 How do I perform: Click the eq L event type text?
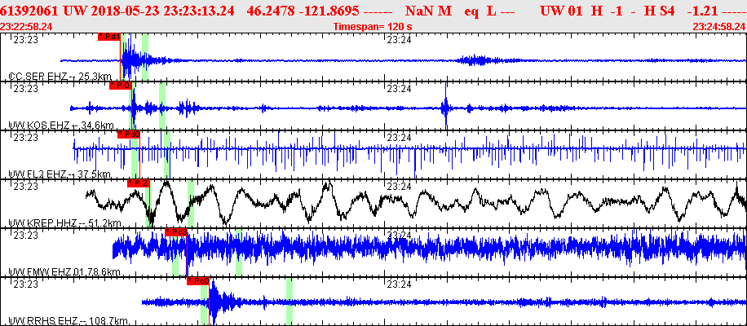pos(480,11)
